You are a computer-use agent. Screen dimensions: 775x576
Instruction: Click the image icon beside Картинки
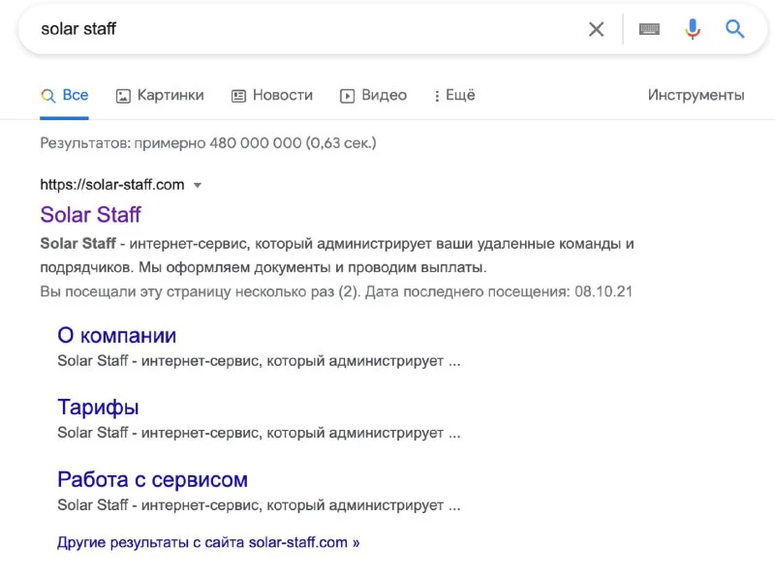coord(123,96)
